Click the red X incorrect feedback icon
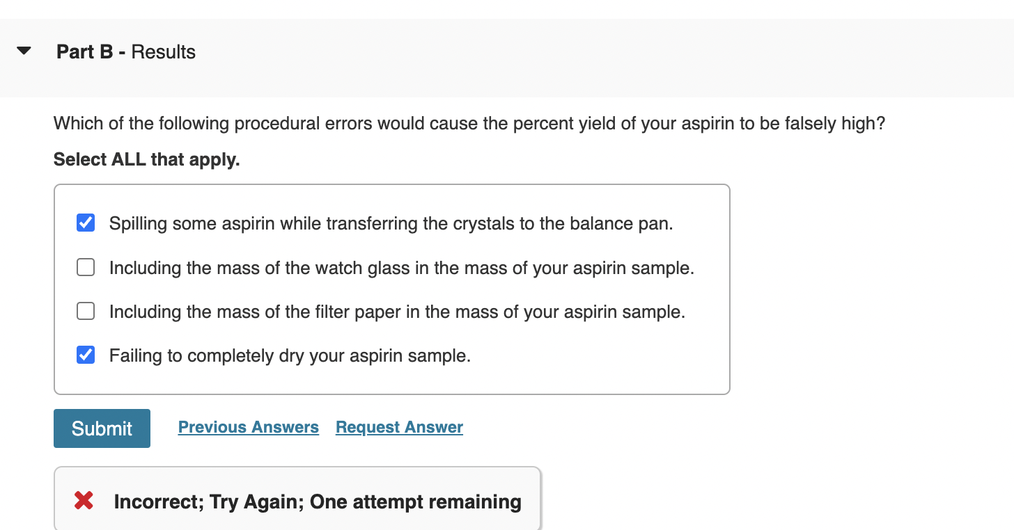This screenshot has width=1014, height=530. click(83, 500)
